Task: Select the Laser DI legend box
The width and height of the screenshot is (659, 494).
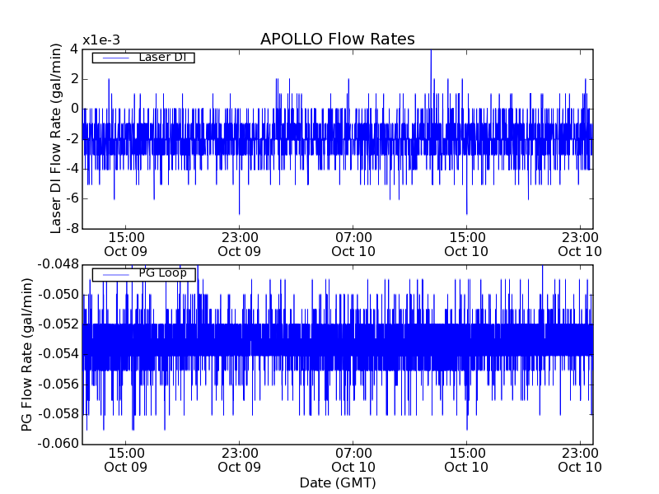Action: click(x=143, y=58)
